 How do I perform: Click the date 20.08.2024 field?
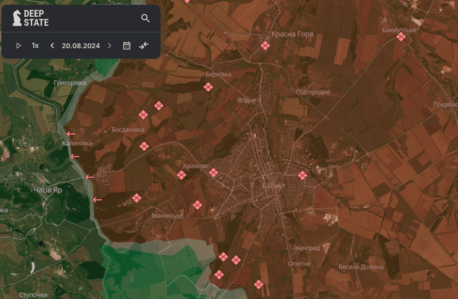pos(80,46)
